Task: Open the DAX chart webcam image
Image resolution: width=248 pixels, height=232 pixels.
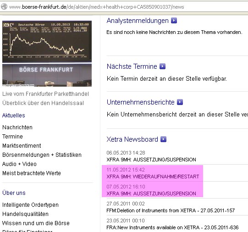Action: [47, 41]
